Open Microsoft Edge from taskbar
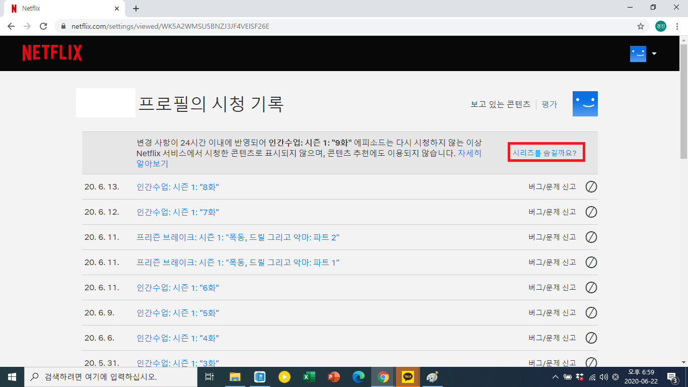This screenshot has width=688, height=387. click(358, 377)
